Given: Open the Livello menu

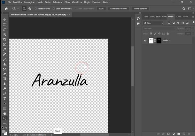Looking at the screenshot, I should [x=40, y=2].
